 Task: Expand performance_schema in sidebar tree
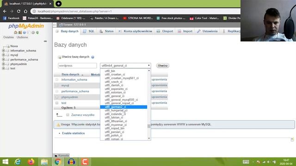3,59
